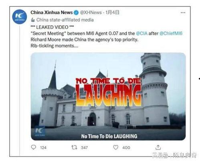Viewport: 200px width, 161px height.
Task: Click the NC logo watermark in video
Action: [x=40, y=131]
